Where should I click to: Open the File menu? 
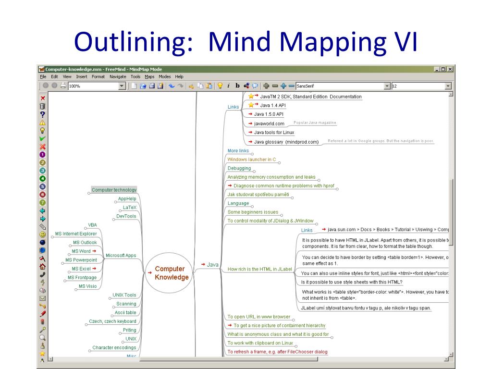coord(43,76)
